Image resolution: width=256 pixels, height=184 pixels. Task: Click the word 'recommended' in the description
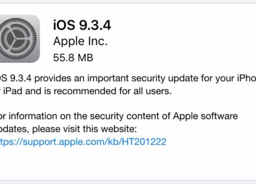85,91
